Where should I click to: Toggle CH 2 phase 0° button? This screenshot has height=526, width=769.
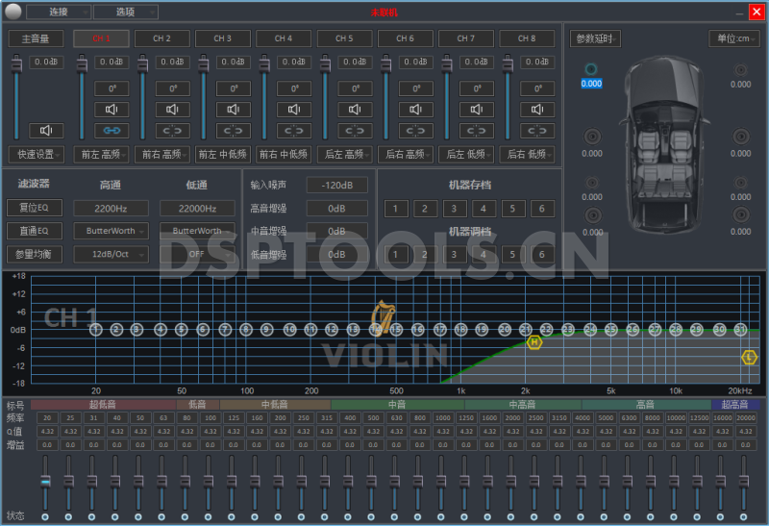click(172, 88)
